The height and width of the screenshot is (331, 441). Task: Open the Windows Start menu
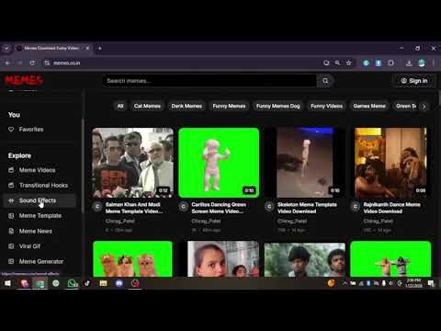tap(7, 283)
